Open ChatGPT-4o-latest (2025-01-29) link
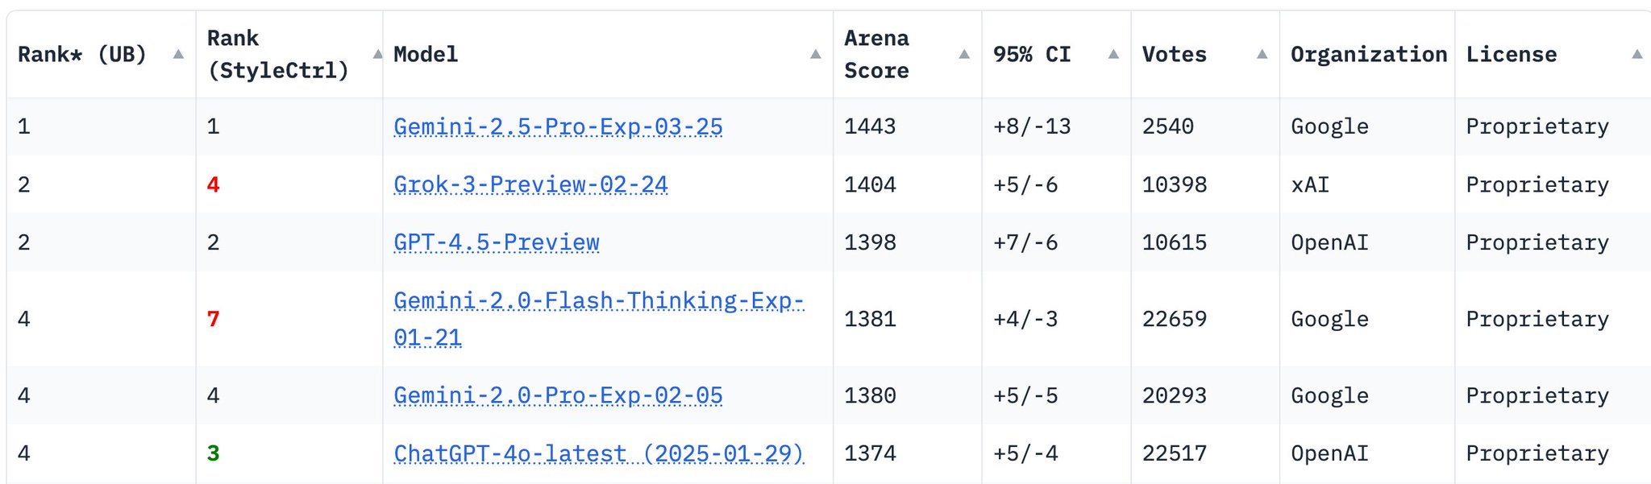 point(599,453)
